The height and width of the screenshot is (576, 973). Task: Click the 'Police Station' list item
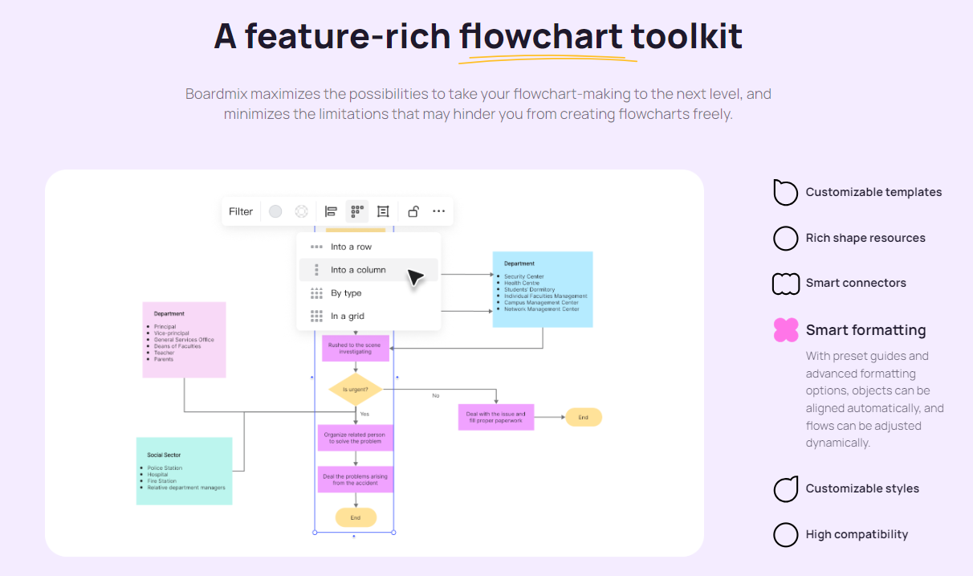pos(165,468)
